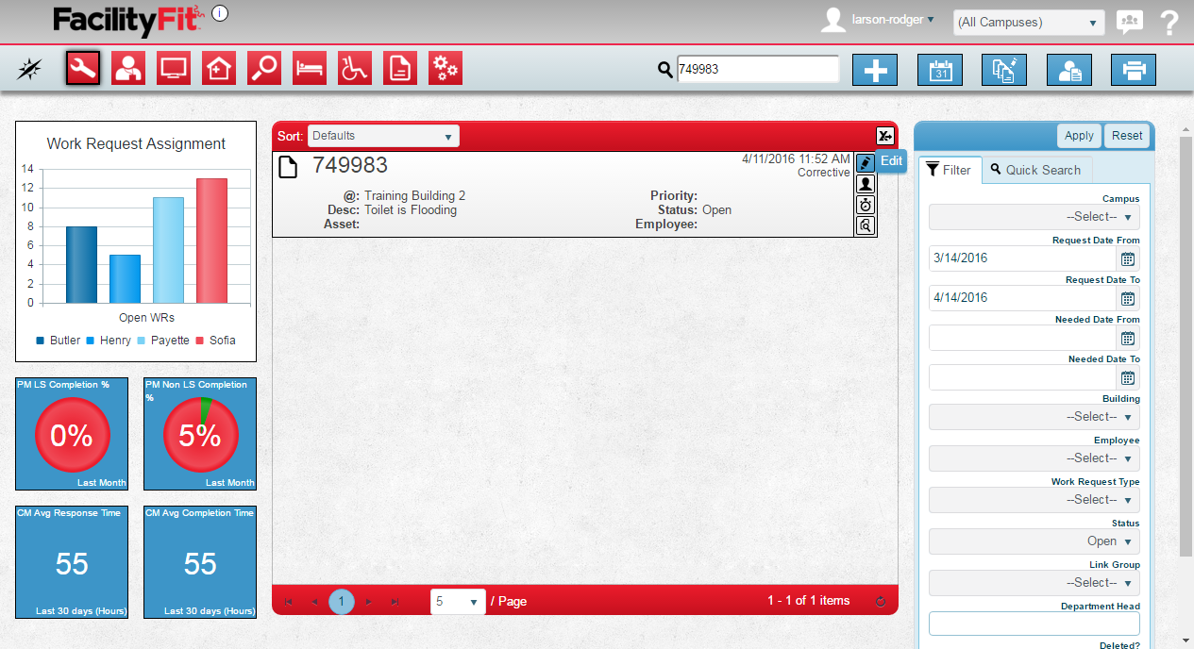
Task: Open the bed module icon
Action: 310,68
